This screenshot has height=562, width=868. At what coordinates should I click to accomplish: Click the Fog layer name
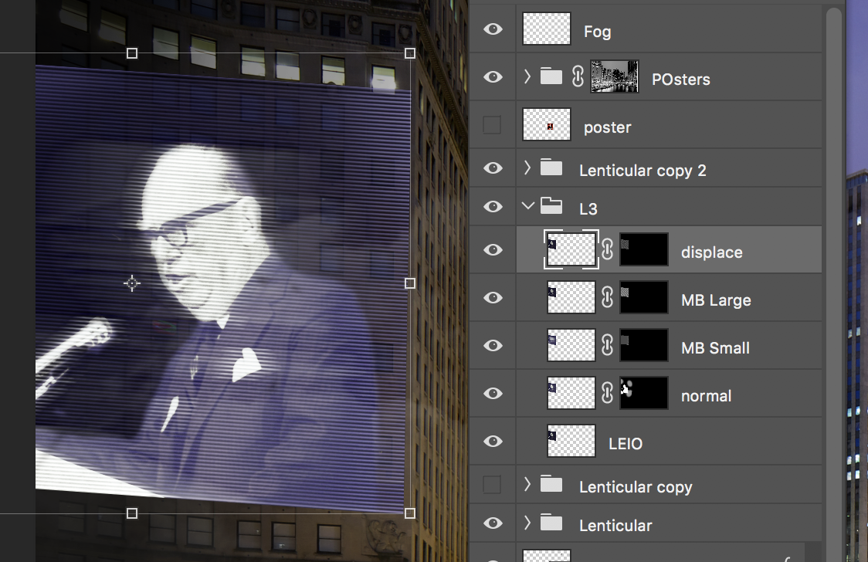tap(597, 32)
